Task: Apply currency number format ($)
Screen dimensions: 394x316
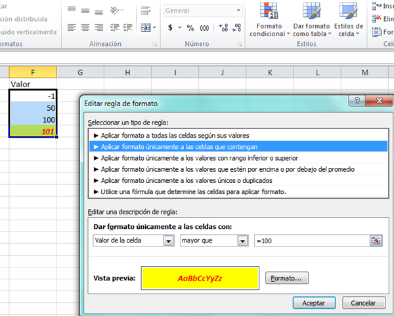Action: (x=171, y=28)
